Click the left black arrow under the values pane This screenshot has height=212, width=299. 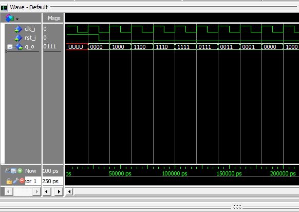pyautogui.click(x=47, y=191)
